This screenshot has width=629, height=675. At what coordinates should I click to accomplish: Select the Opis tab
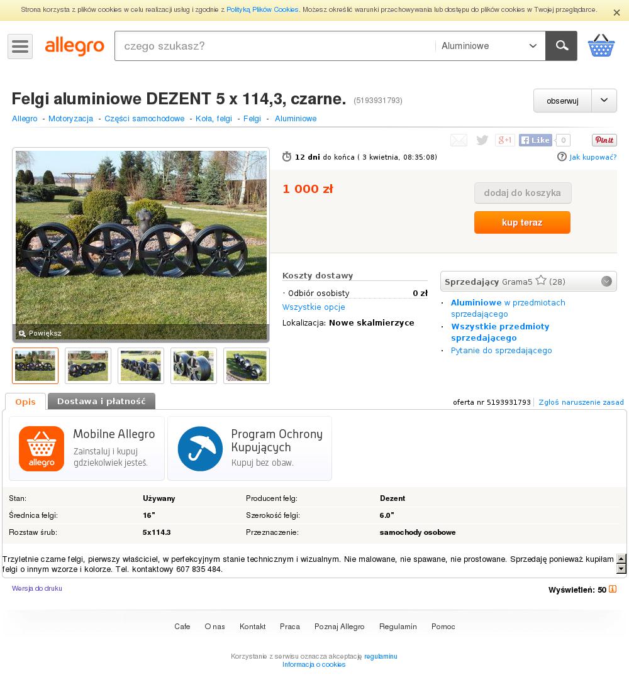(x=25, y=402)
